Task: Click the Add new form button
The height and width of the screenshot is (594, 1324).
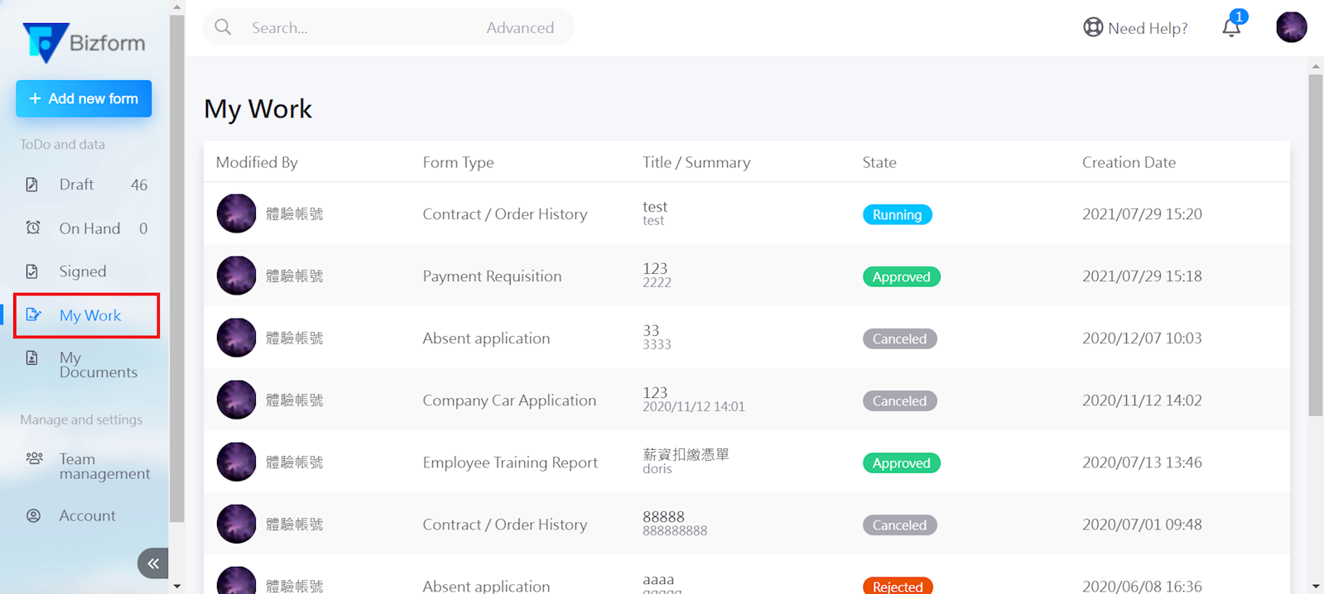Action: pyautogui.click(x=84, y=98)
